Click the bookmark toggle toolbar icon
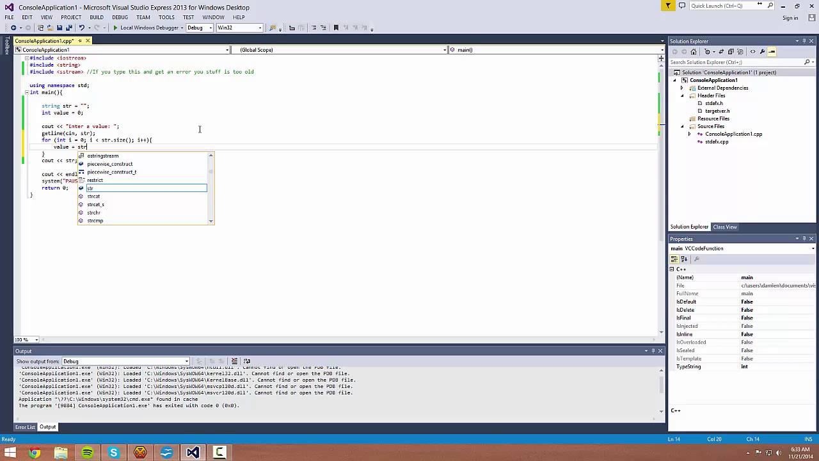 pos(336,28)
